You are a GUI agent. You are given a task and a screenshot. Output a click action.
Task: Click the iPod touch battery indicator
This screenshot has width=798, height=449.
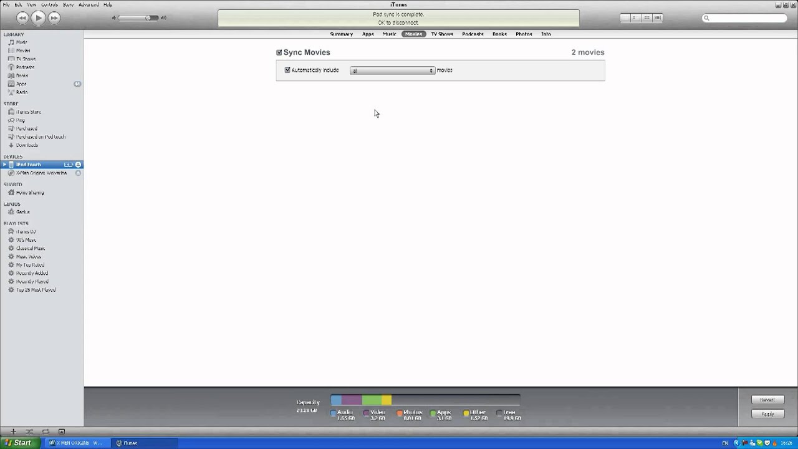pos(69,165)
